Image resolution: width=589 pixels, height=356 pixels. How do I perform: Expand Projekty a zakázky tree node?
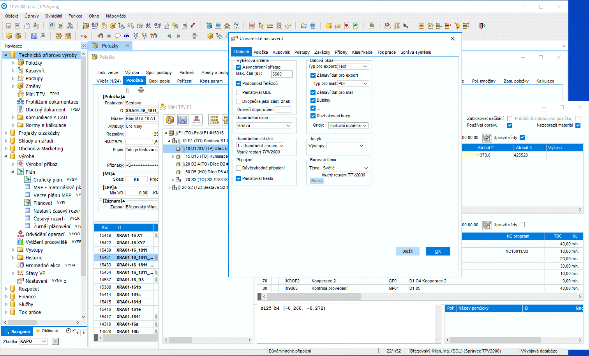(x=6, y=133)
